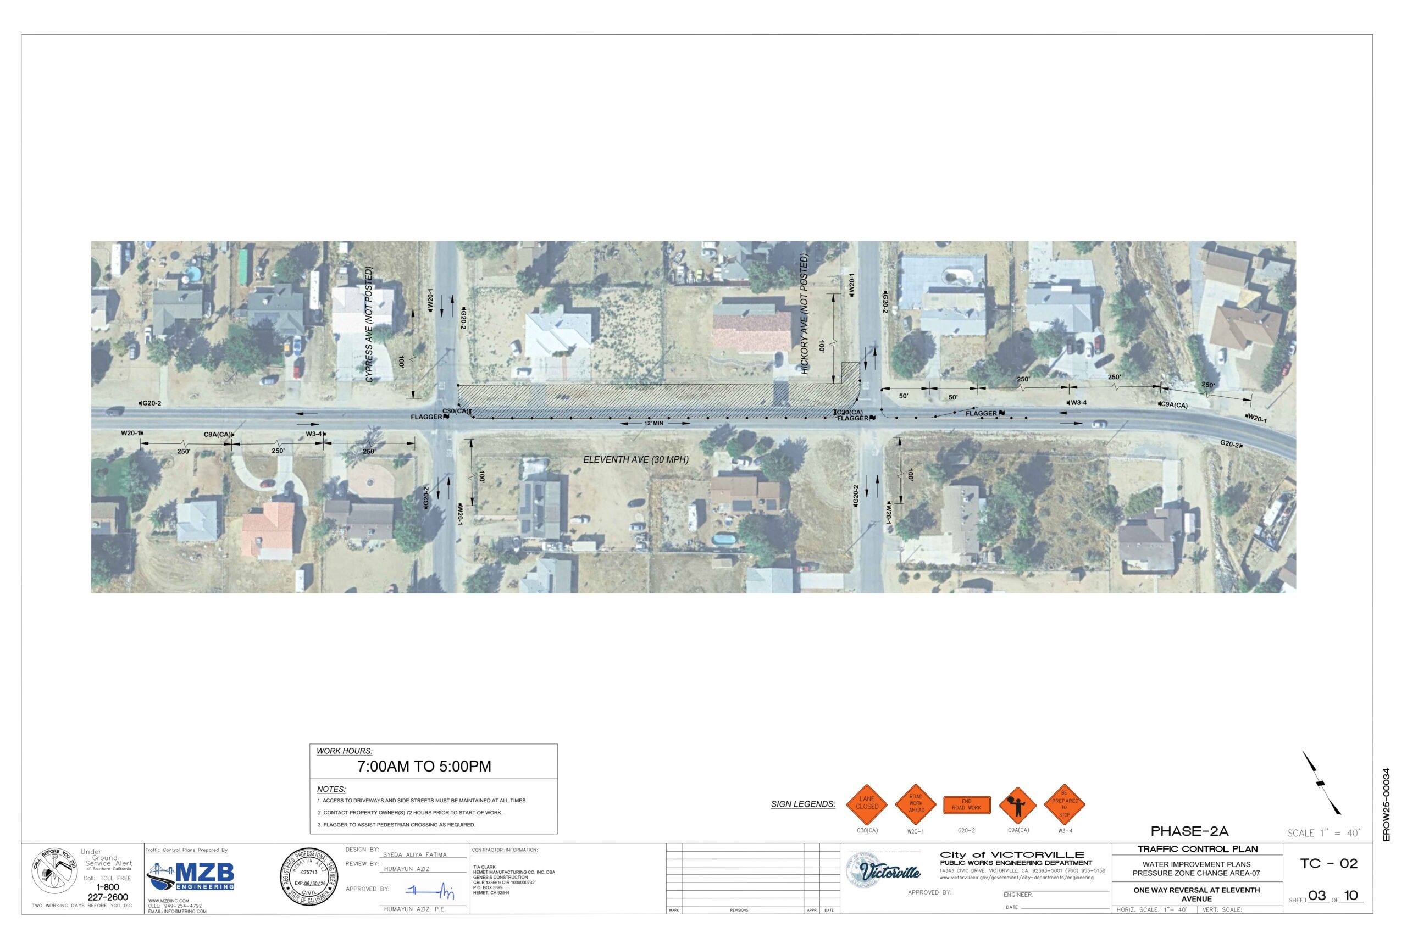1407x938 pixels.
Task: Click the End Road Work G20-2 sign
Action: [967, 804]
